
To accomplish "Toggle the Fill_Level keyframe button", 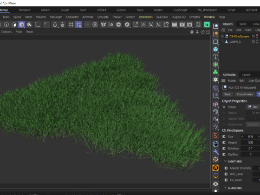I will pos(226,180).
